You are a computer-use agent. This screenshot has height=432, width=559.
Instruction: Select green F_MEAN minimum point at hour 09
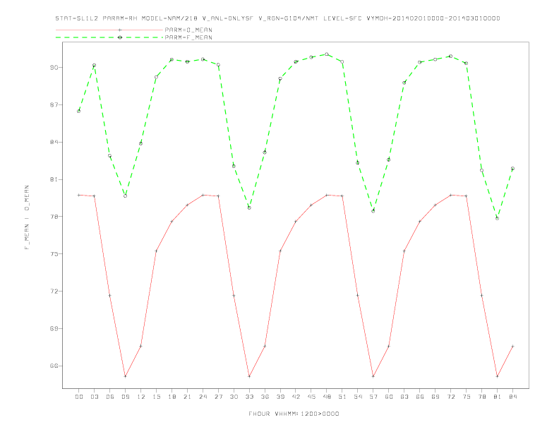pyautogui.click(x=125, y=196)
